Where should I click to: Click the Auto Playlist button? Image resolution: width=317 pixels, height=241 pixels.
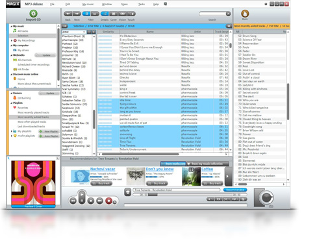tap(49, 136)
